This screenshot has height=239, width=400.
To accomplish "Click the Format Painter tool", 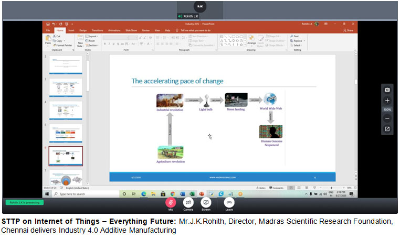I will (64, 45).
